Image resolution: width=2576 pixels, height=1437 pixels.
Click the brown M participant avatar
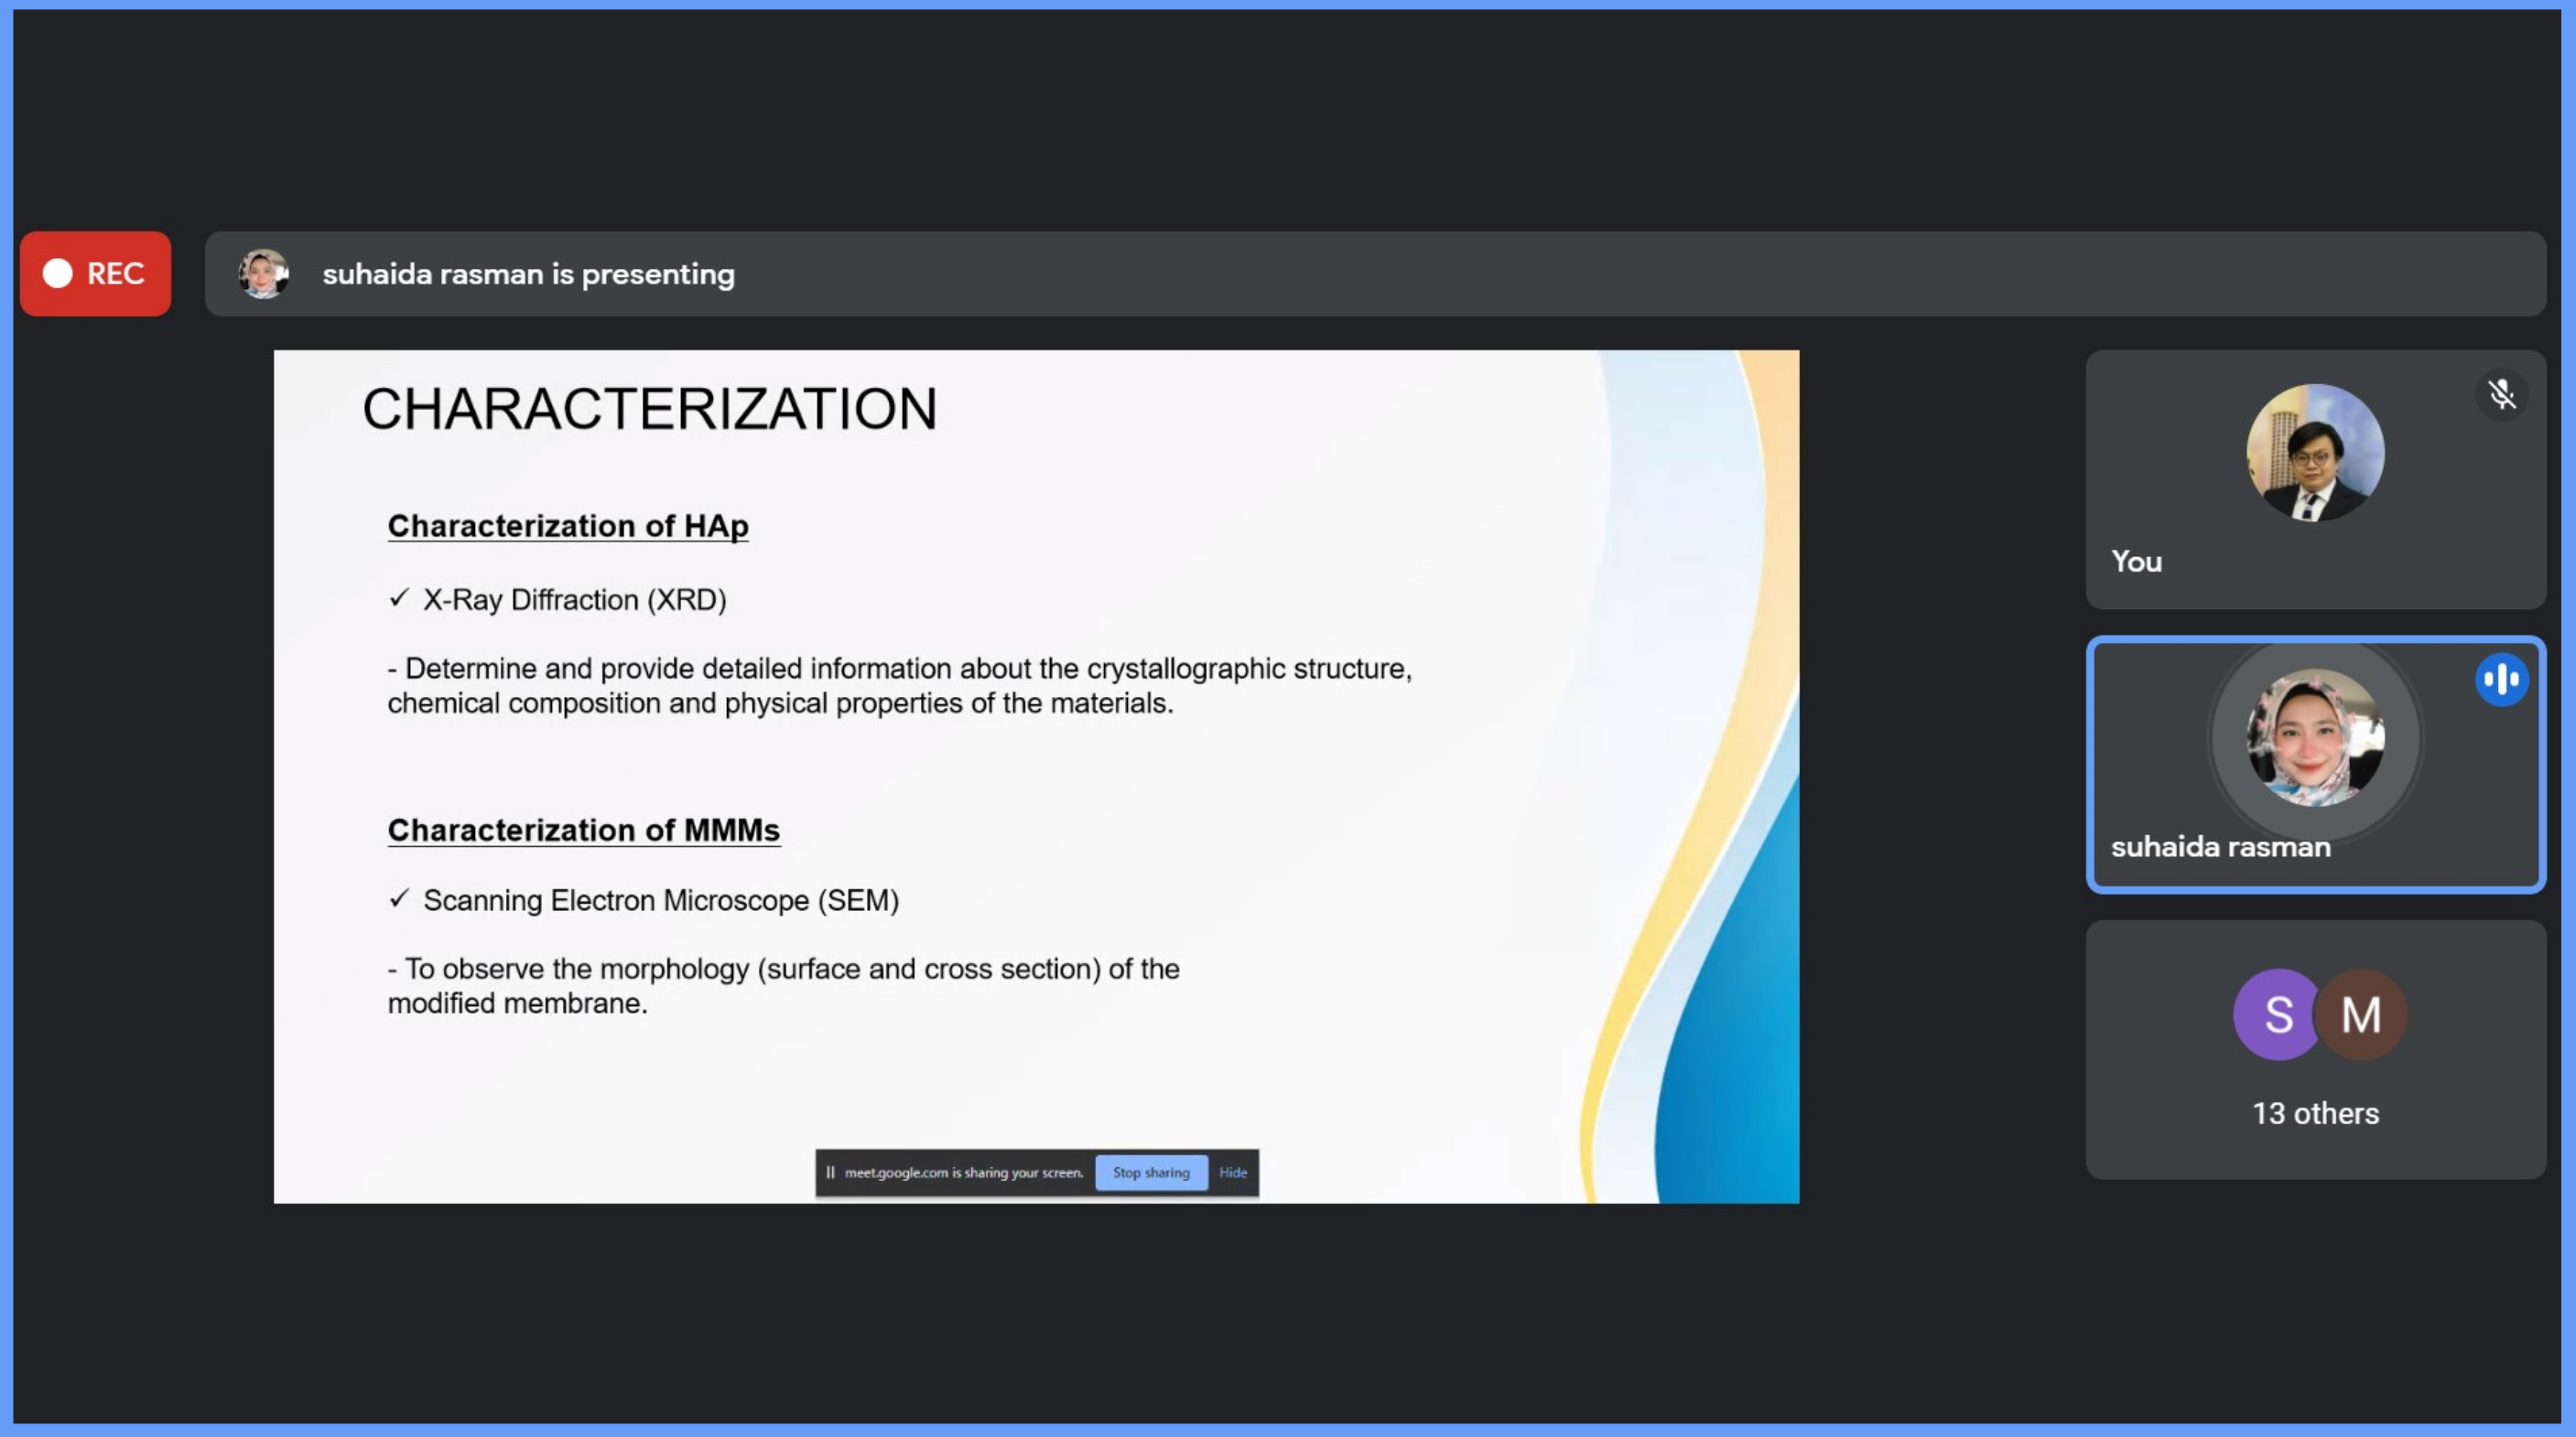point(2361,1014)
